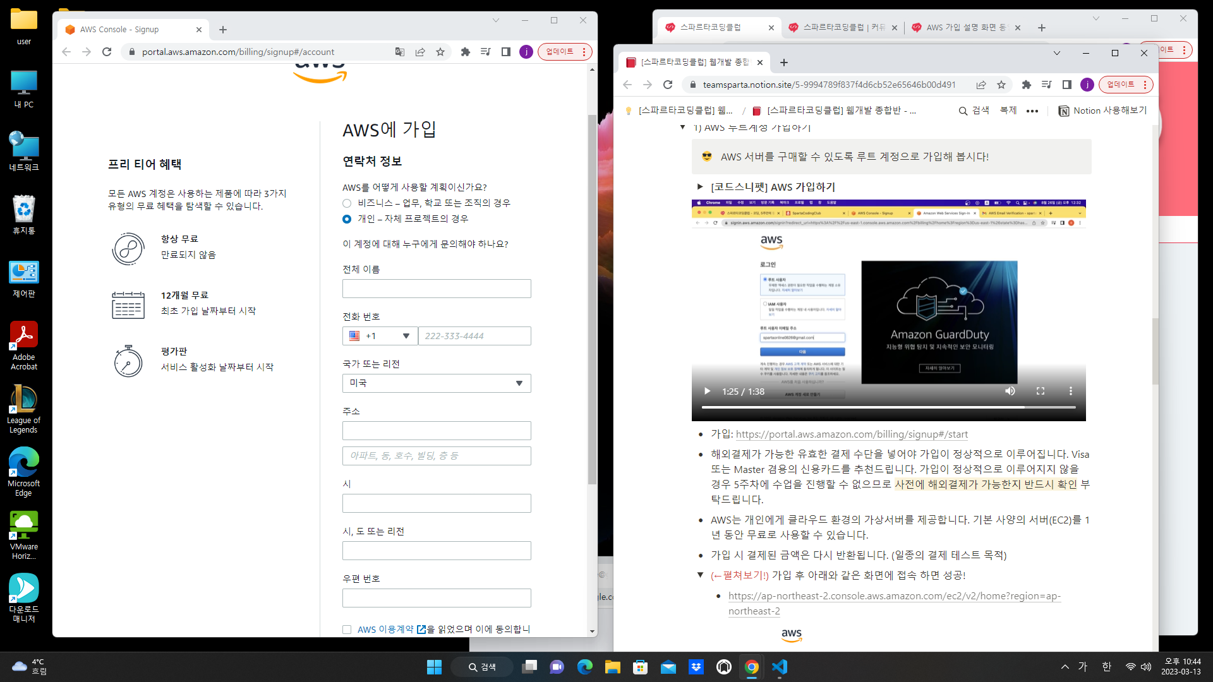Viewport: 1213px width, 682px height.
Task: Open EC2 console ap-northeast-2 link
Action: coord(895,604)
